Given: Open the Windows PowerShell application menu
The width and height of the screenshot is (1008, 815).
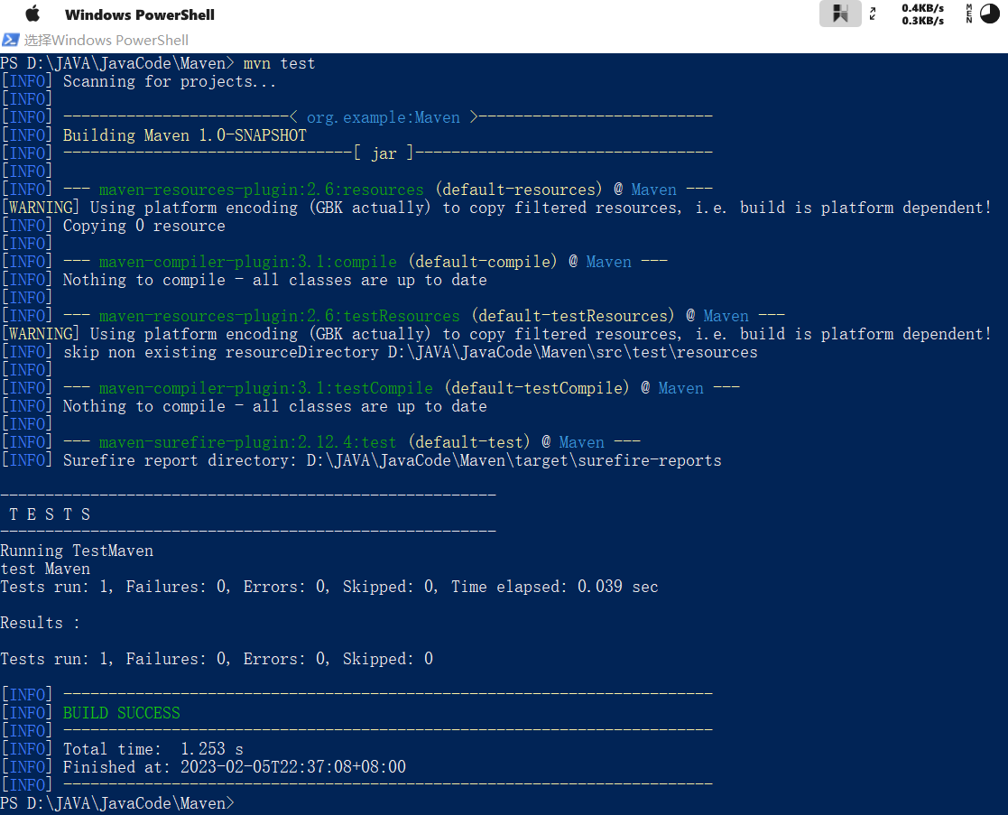Looking at the screenshot, I should tap(140, 14).
